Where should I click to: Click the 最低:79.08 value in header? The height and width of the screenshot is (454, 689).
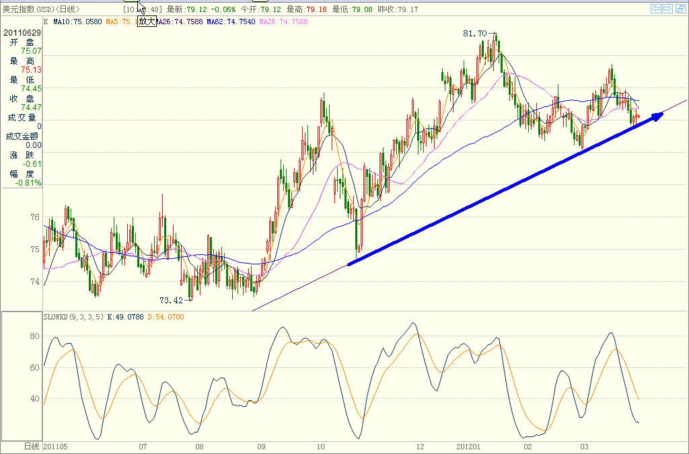pyautogui.click(x=353, y=9)
